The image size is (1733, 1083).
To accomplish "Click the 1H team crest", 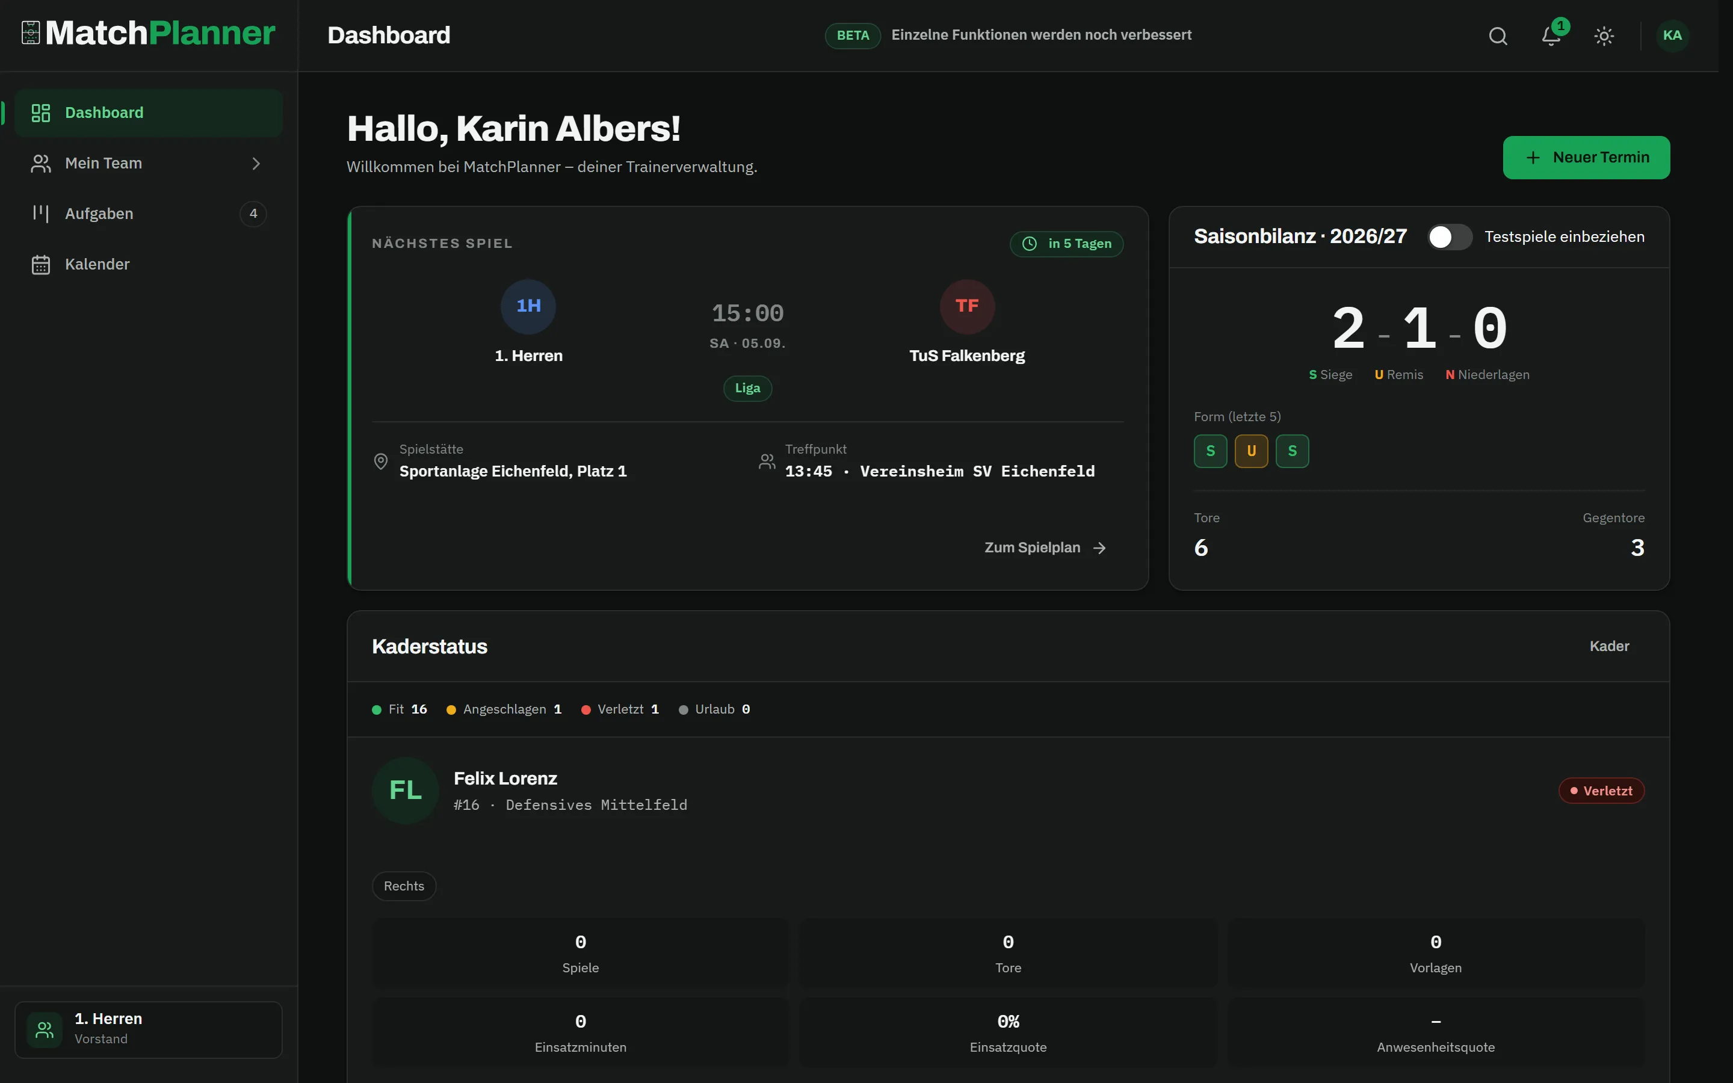I will 528,307.
